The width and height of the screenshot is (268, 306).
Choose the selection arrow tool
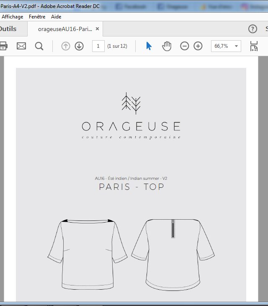click(149, 46)
